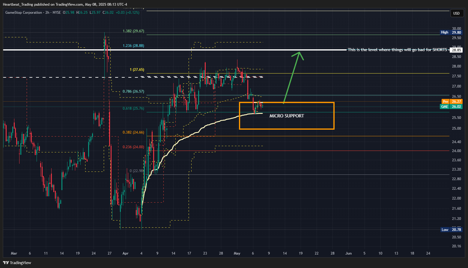Screen dimensions: 468x268
Task: Click 24.40 on the price axis
Action: tap(457, 142)
